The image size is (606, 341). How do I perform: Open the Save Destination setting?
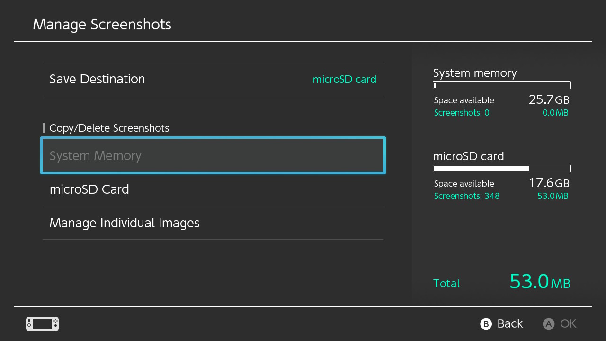click(x=97, y=79)
